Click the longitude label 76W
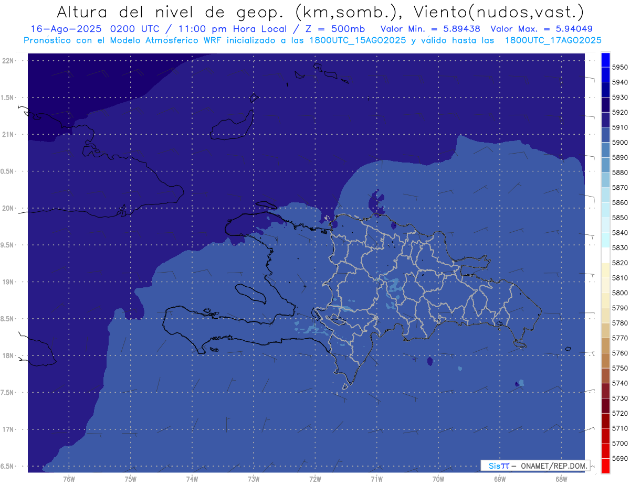The height and width of the screenshot is (486, 630). 69,479
